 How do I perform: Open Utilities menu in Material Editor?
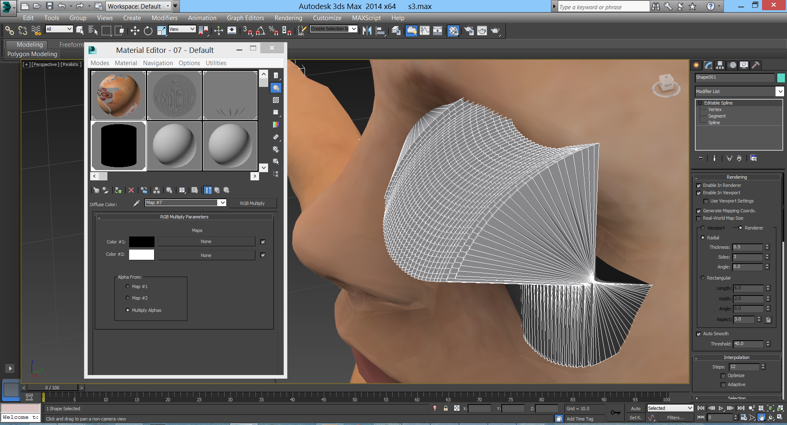click(x=216, y=63)
